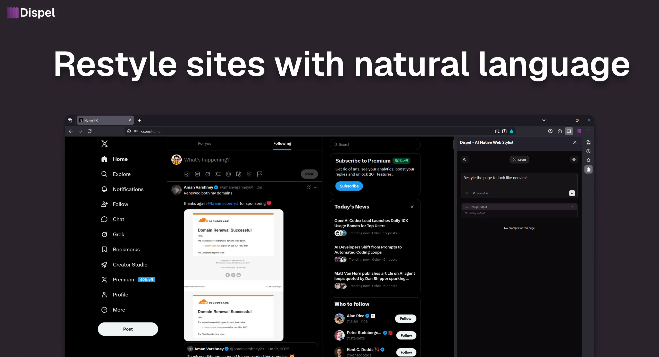Viewport: 659px width, 357px height.
Task: Click the large white Post button in sidebar
Action: coord(128,329)
